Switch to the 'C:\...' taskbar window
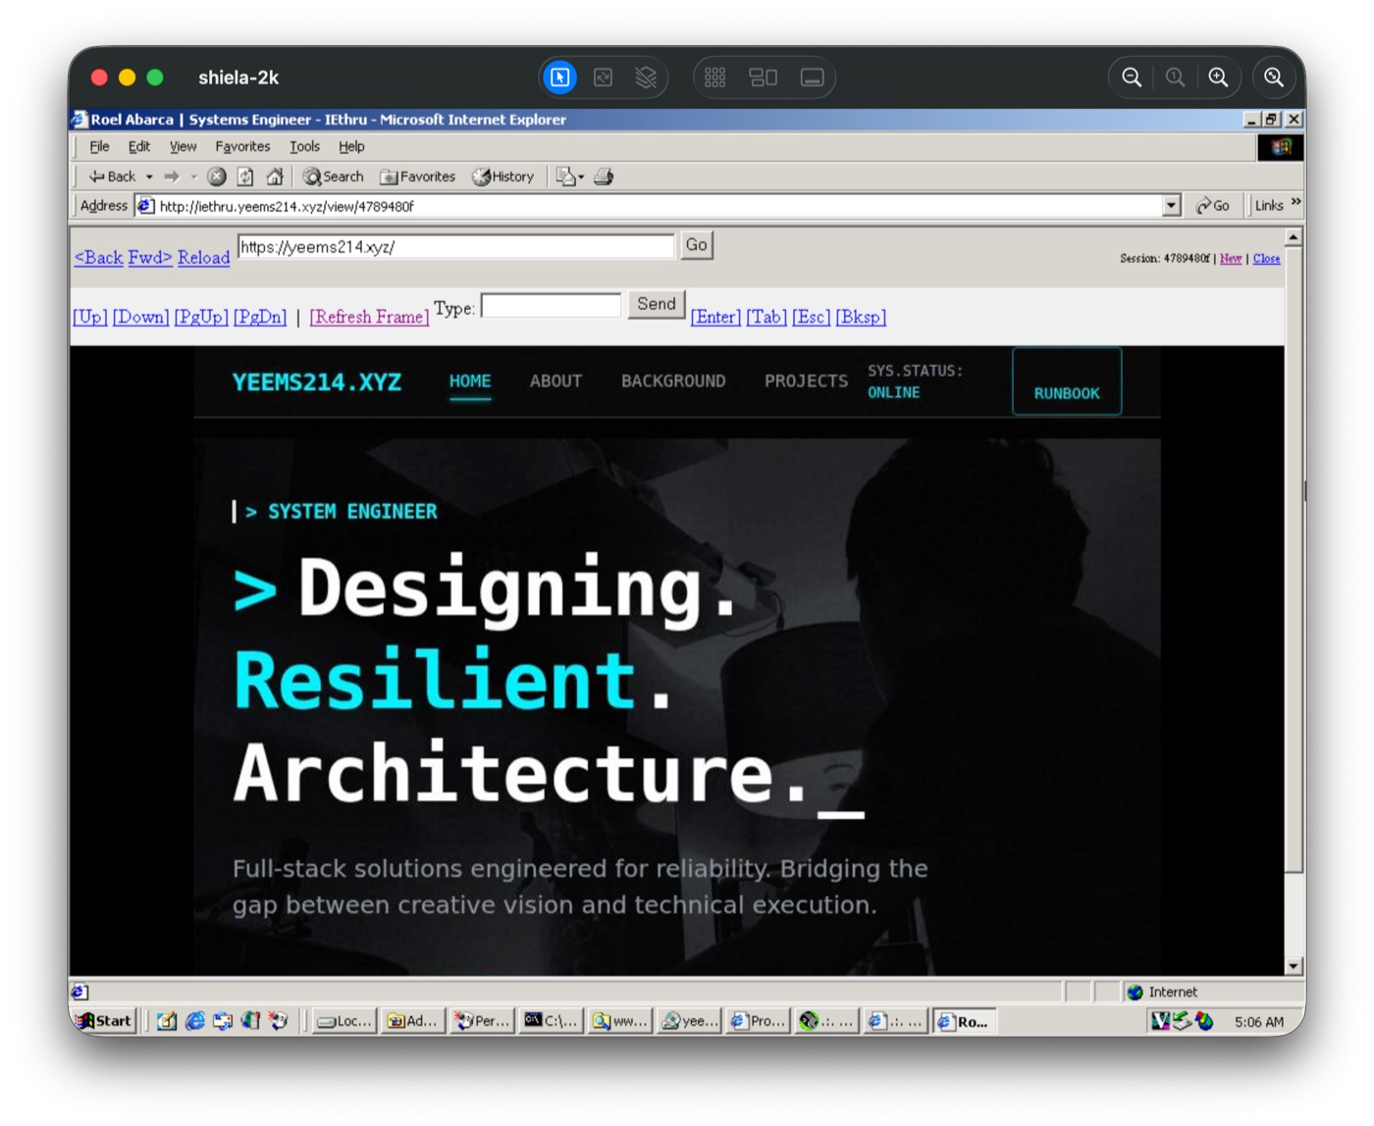The width and height of the screenshot is (1374, 1126). point(551,1021)
